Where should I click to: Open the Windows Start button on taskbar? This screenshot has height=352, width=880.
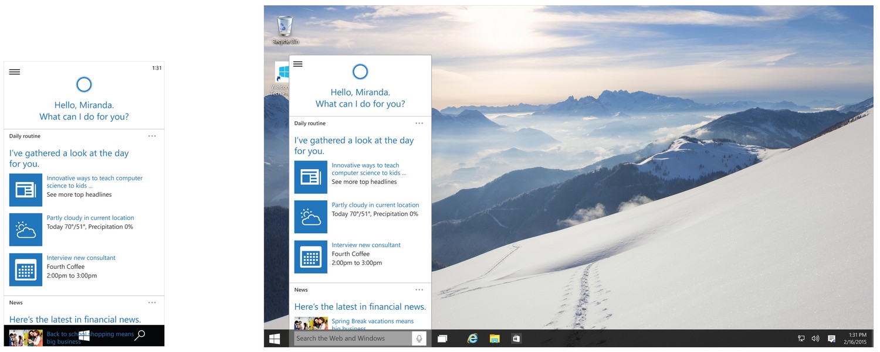[275, 339]
